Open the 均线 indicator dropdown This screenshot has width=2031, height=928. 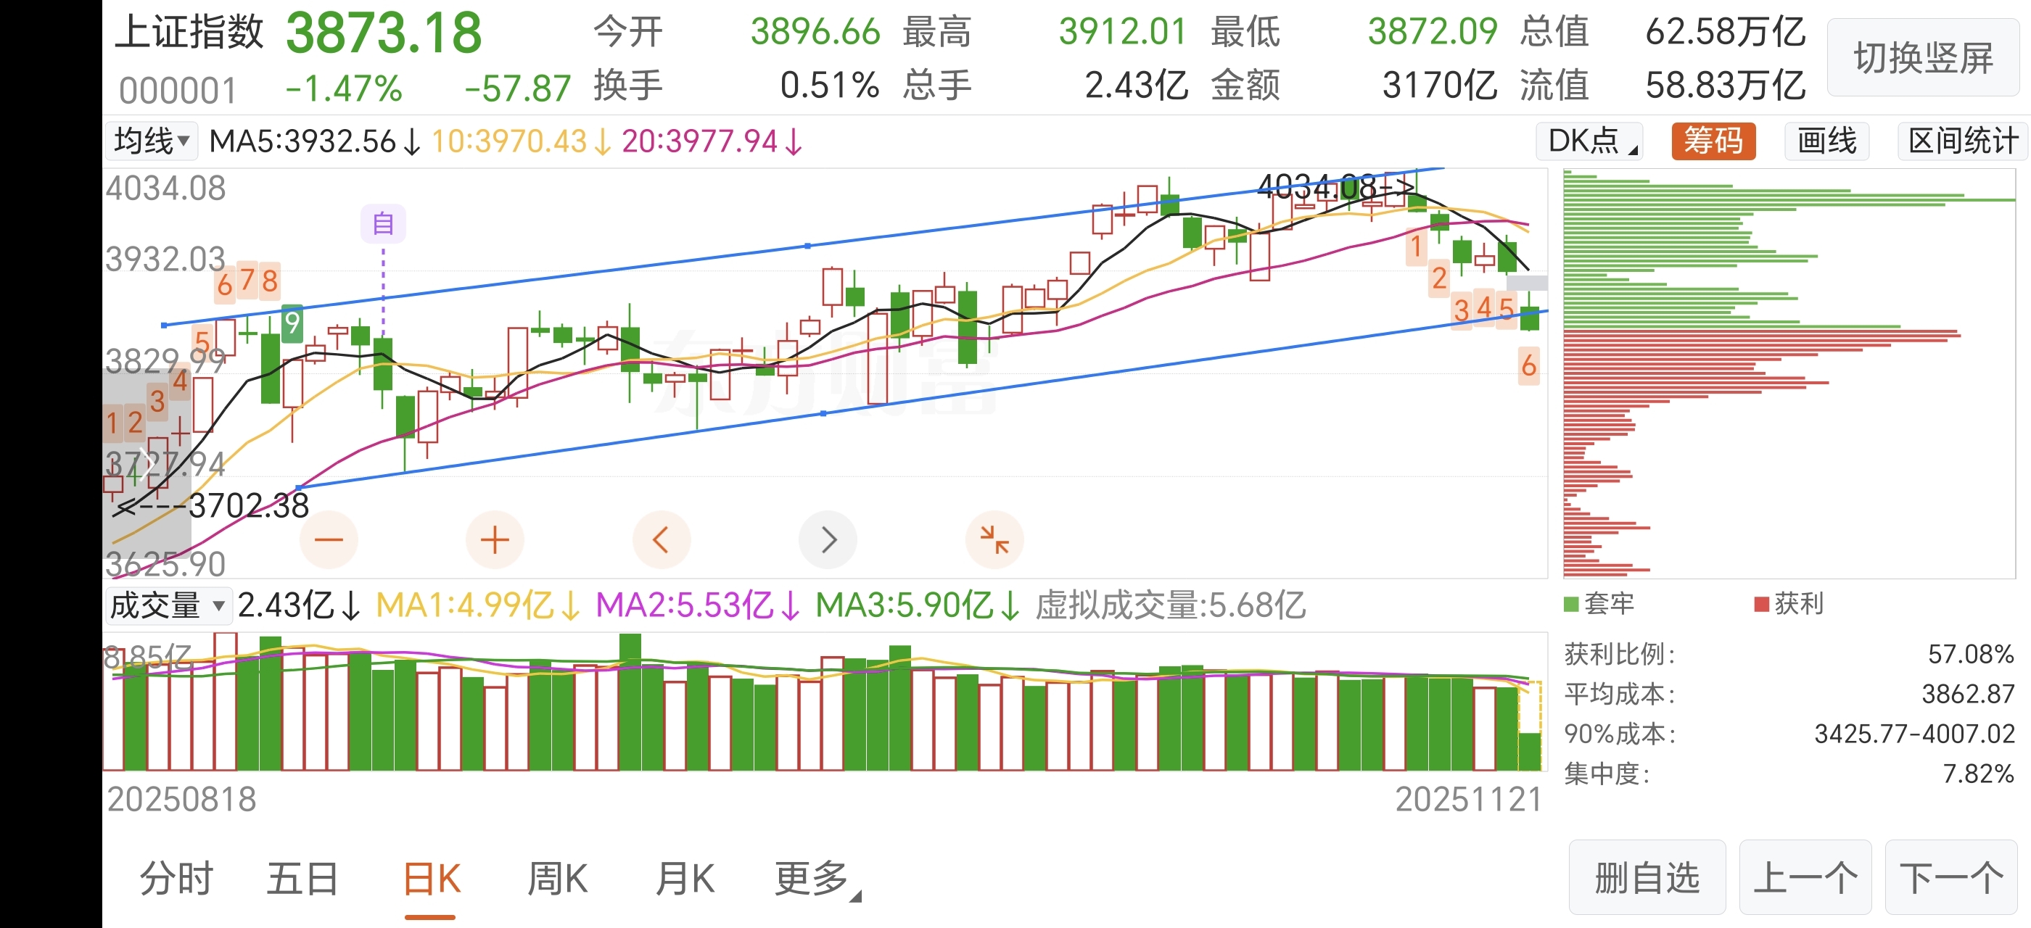152,142
